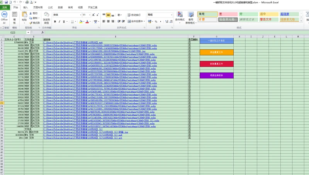Select the Format Painter (格式刷) brush
This screenshot has height=175, width=309.
(x=31, y=23)
